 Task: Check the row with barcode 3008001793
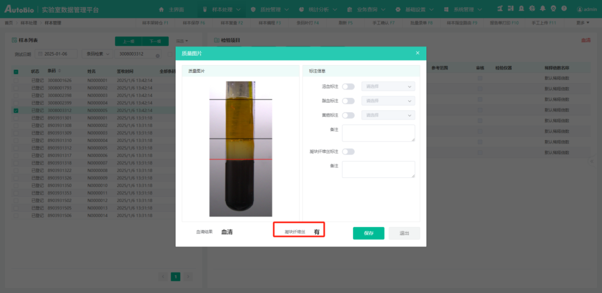coord(16,88)
